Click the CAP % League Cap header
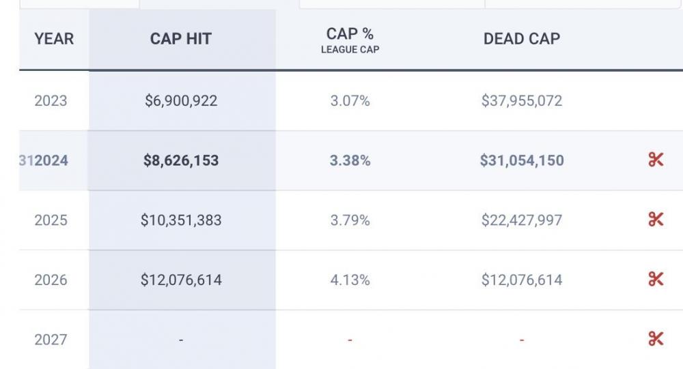Image resolution: width=683 pixels, height=369 pixels. 350,40
